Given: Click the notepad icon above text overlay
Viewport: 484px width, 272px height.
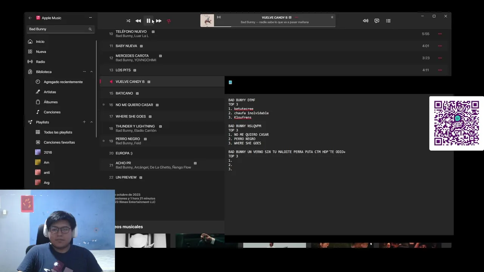Looking at the screenshot, I should [x=230, y=82].
